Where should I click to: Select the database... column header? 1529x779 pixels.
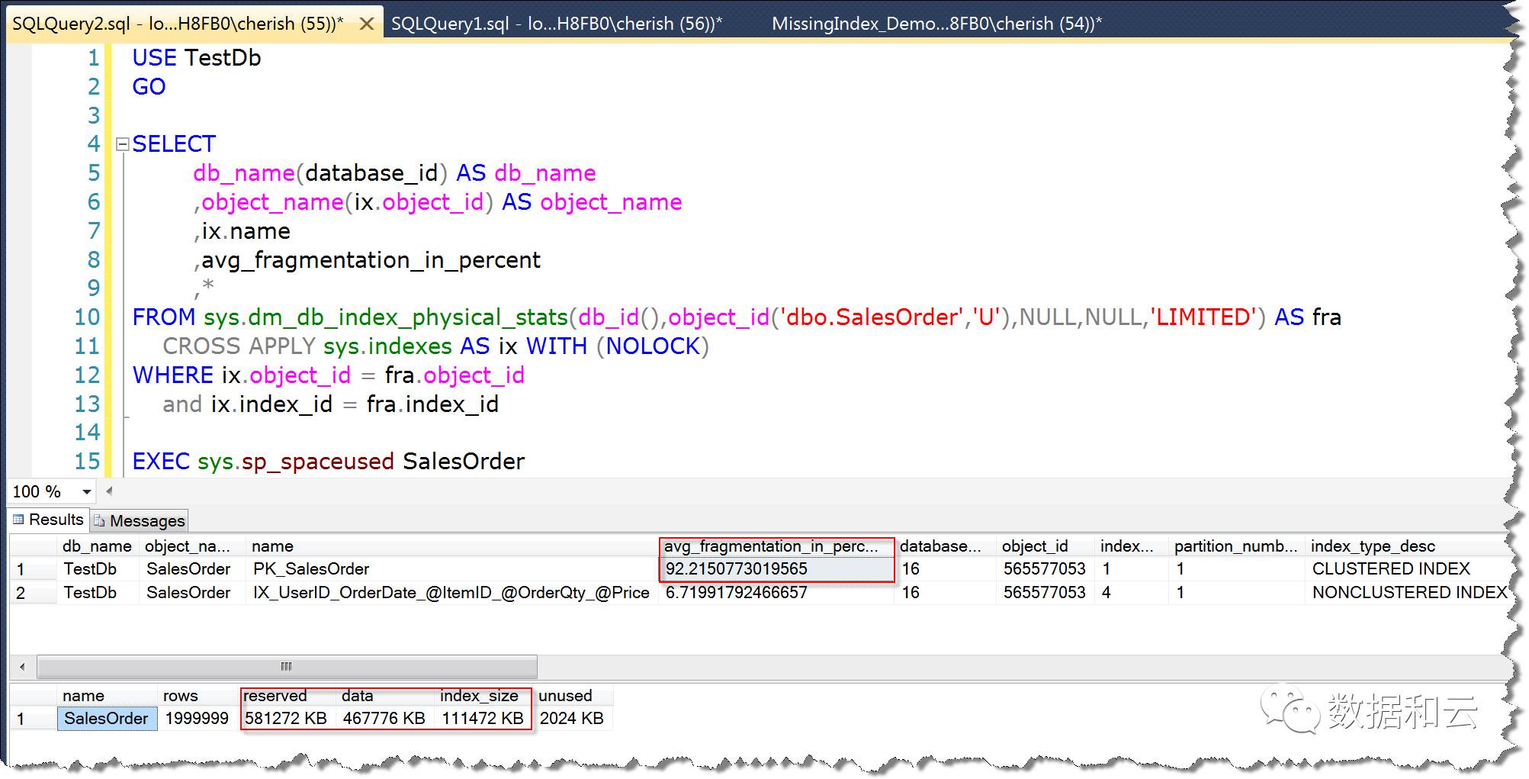pos(944,546)
